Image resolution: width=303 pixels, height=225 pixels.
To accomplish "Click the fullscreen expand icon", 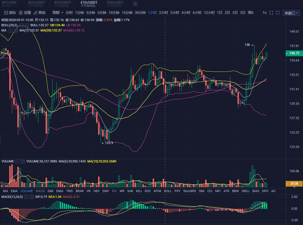I will [x=271, y=13].
